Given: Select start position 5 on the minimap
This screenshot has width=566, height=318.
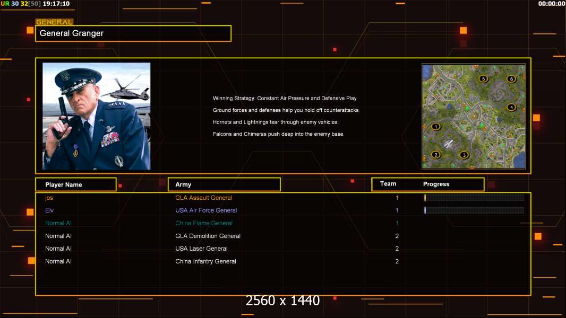Looking at the screenshot, I should (x=483, y=79).
